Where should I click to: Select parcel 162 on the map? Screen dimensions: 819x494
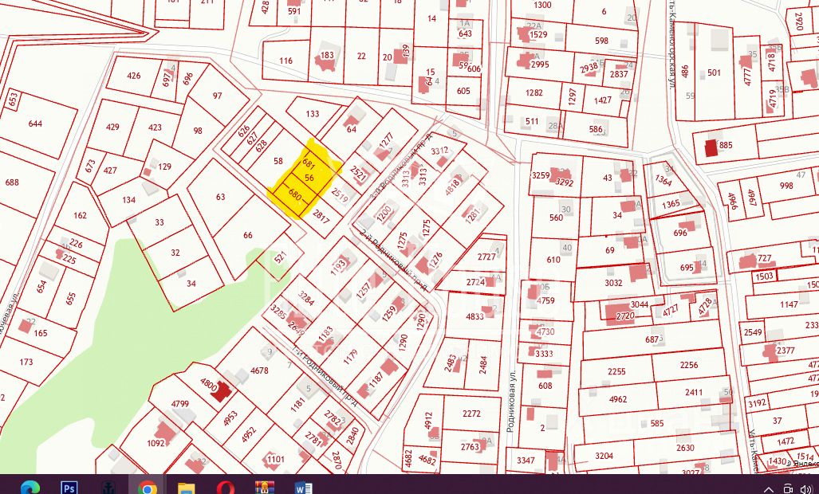point(81,215)
